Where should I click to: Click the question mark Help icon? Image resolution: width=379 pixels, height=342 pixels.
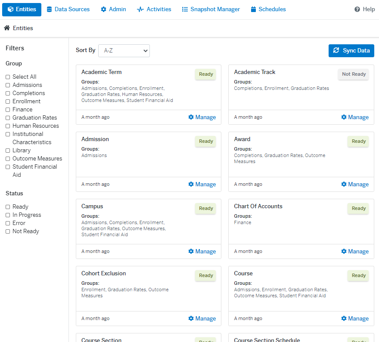click(357, 9)
